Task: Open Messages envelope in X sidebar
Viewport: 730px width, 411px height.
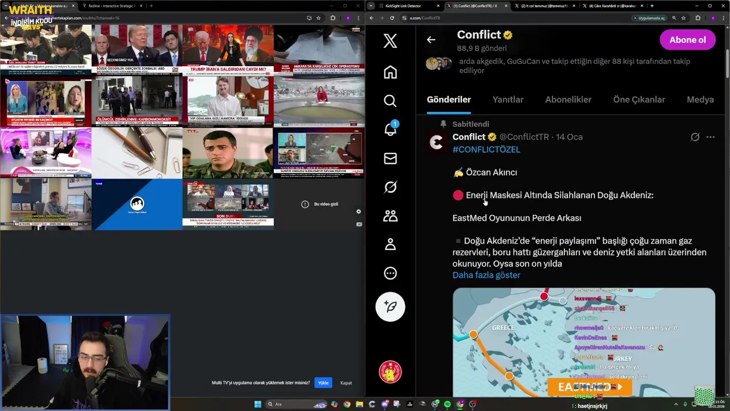Action: pyautogui.click(x=390, y=158)
